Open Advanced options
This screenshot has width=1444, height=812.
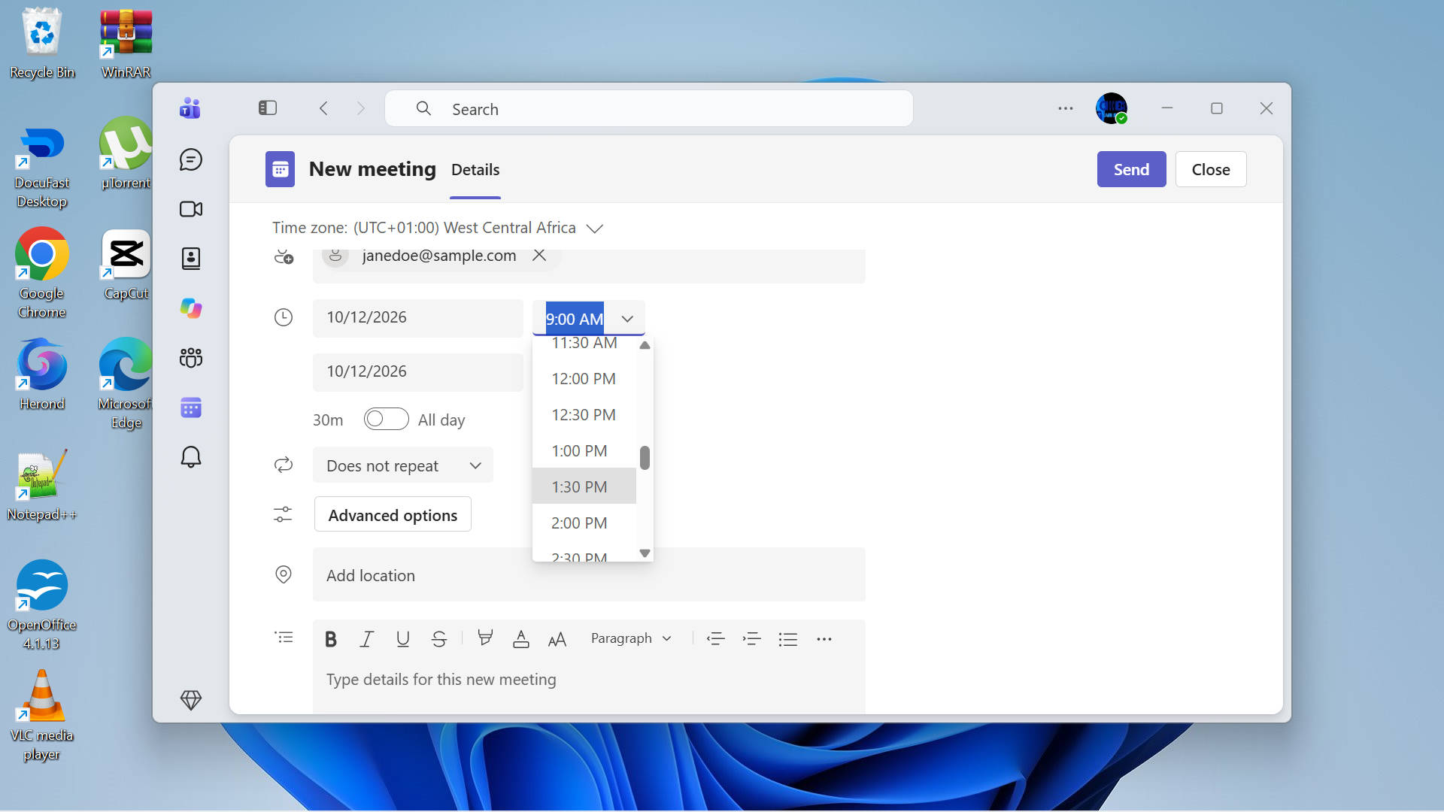(x=393, y=514)
